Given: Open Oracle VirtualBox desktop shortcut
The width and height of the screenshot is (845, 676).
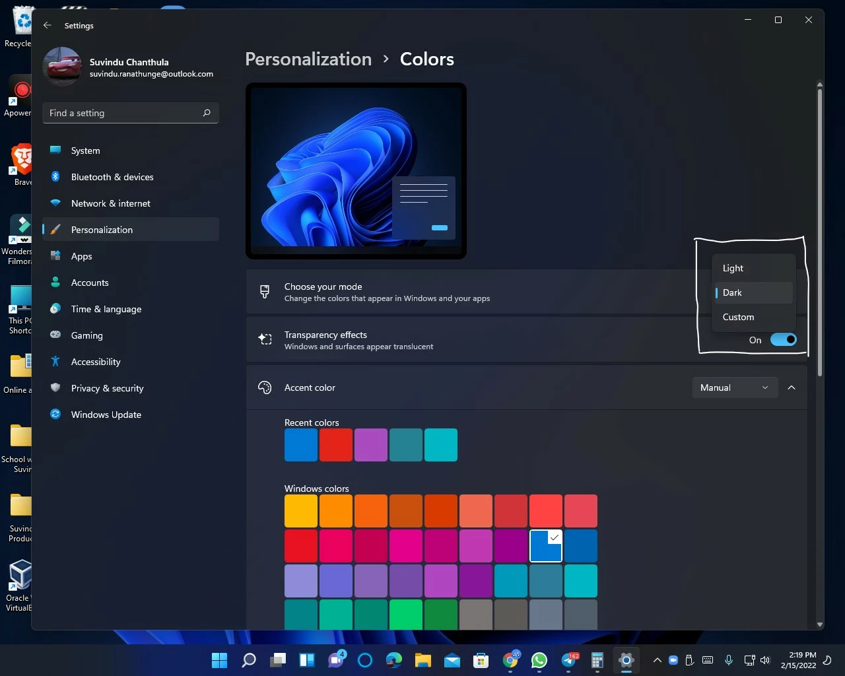Looking at the screenshot, I should pos(20,586).
